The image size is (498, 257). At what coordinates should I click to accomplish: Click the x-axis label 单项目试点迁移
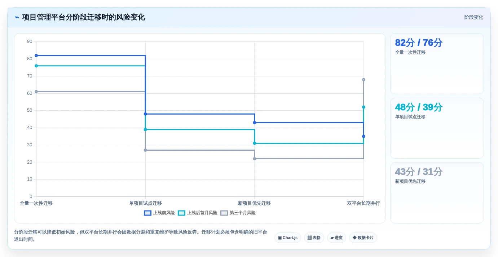[x=145, y=203]
